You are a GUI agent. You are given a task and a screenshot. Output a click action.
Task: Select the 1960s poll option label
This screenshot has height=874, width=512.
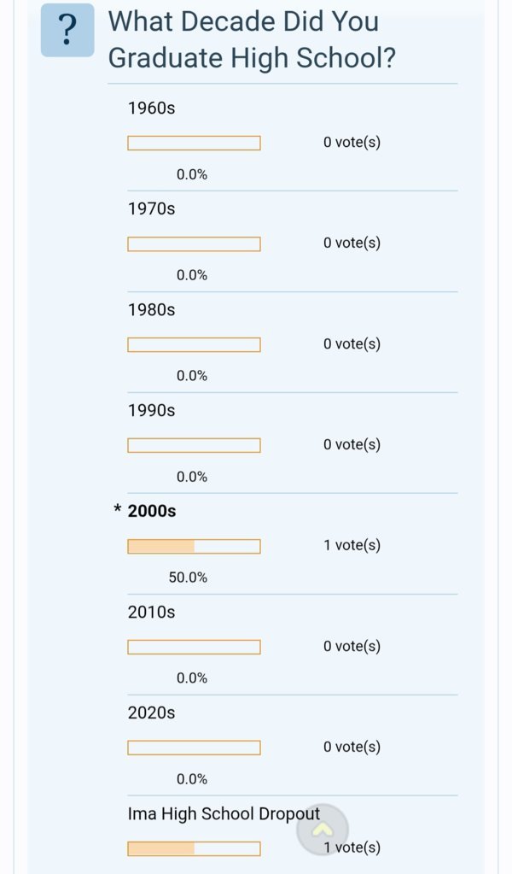tap(151, 109)
